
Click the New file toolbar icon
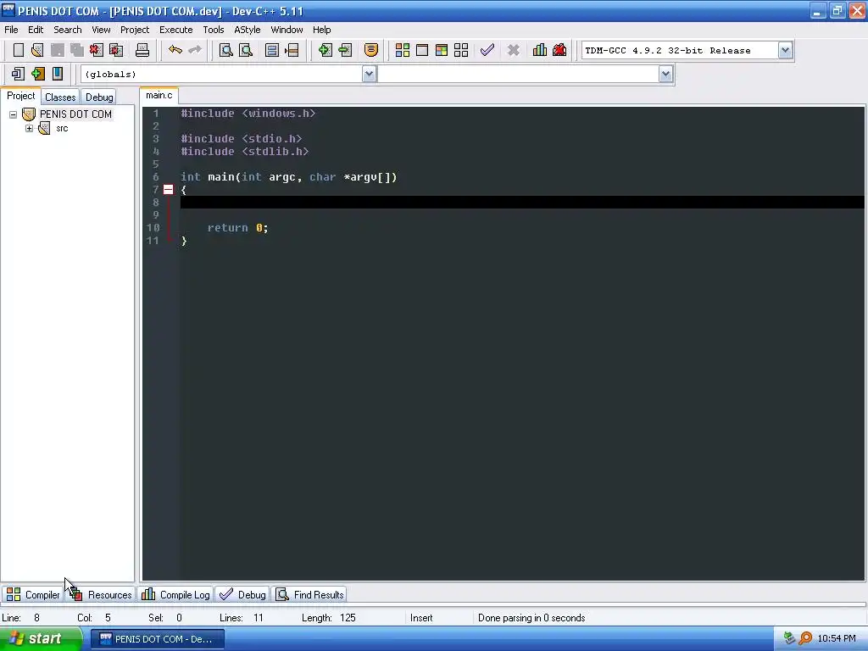pos(19,50)
